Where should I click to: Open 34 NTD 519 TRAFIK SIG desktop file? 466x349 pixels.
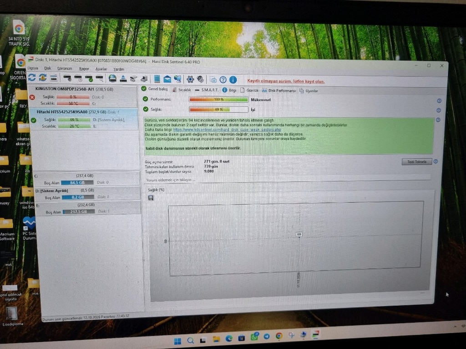click(19, 33)
